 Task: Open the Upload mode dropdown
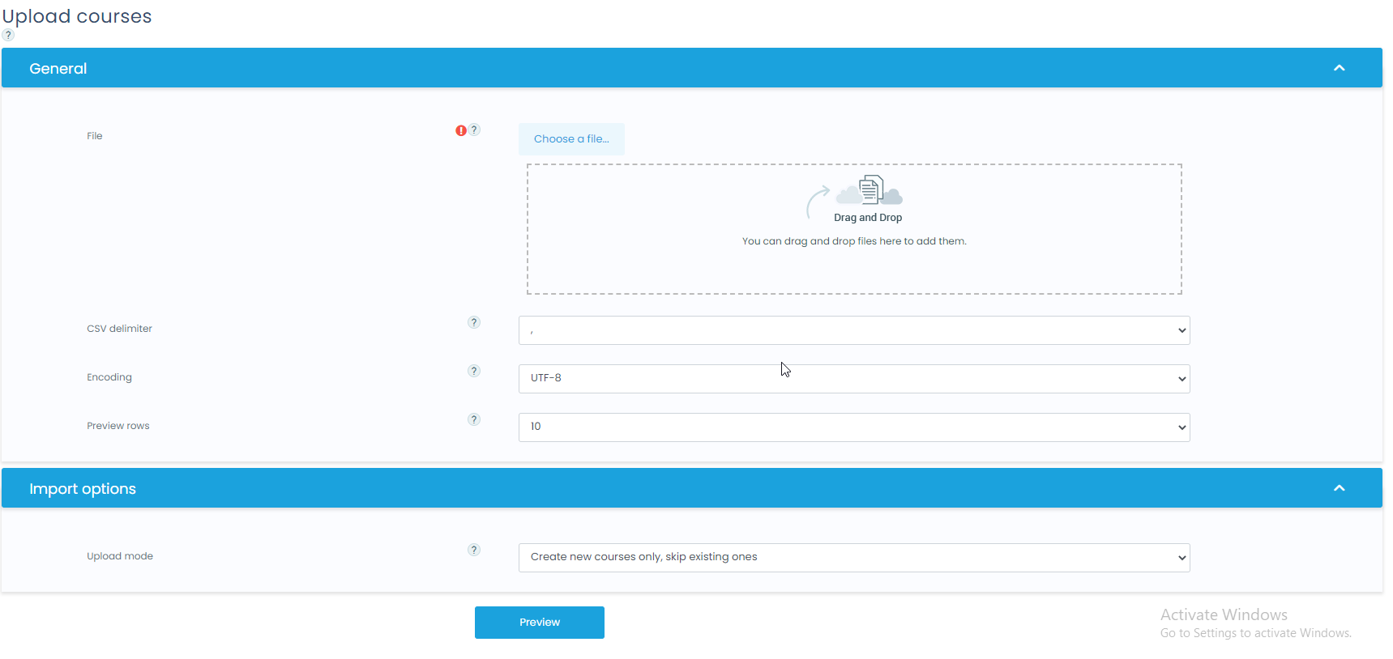pyautogui.click(x=853, y=558)
